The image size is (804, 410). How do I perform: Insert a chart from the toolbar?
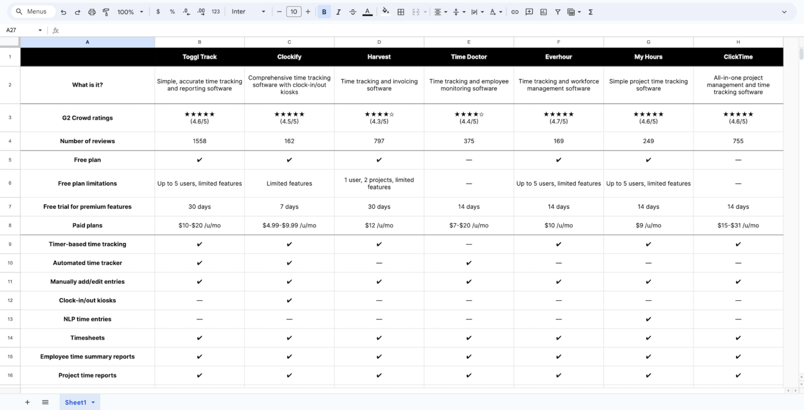pos(543,11)
